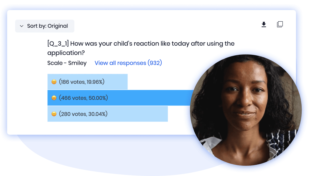Image resolution: width=309 pixels, height=176 pixels.
Task: Click the Q_3_1 question title
Action: [x=141, y=48]
